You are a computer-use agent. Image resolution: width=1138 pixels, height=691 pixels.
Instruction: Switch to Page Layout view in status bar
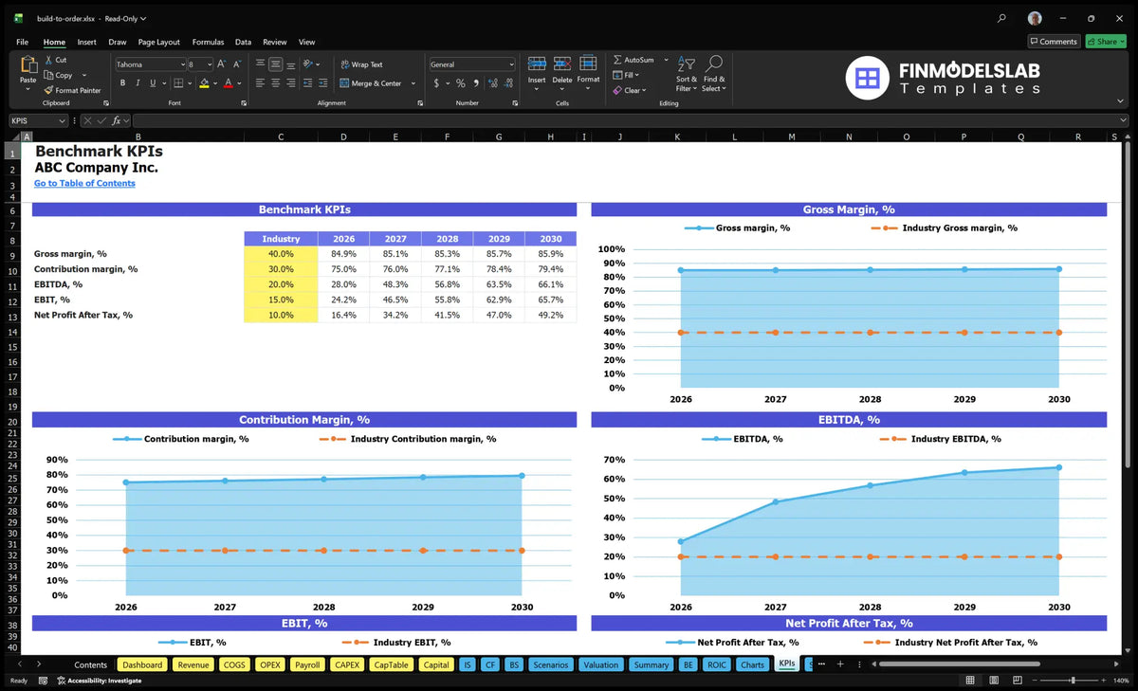pos(996,680)
